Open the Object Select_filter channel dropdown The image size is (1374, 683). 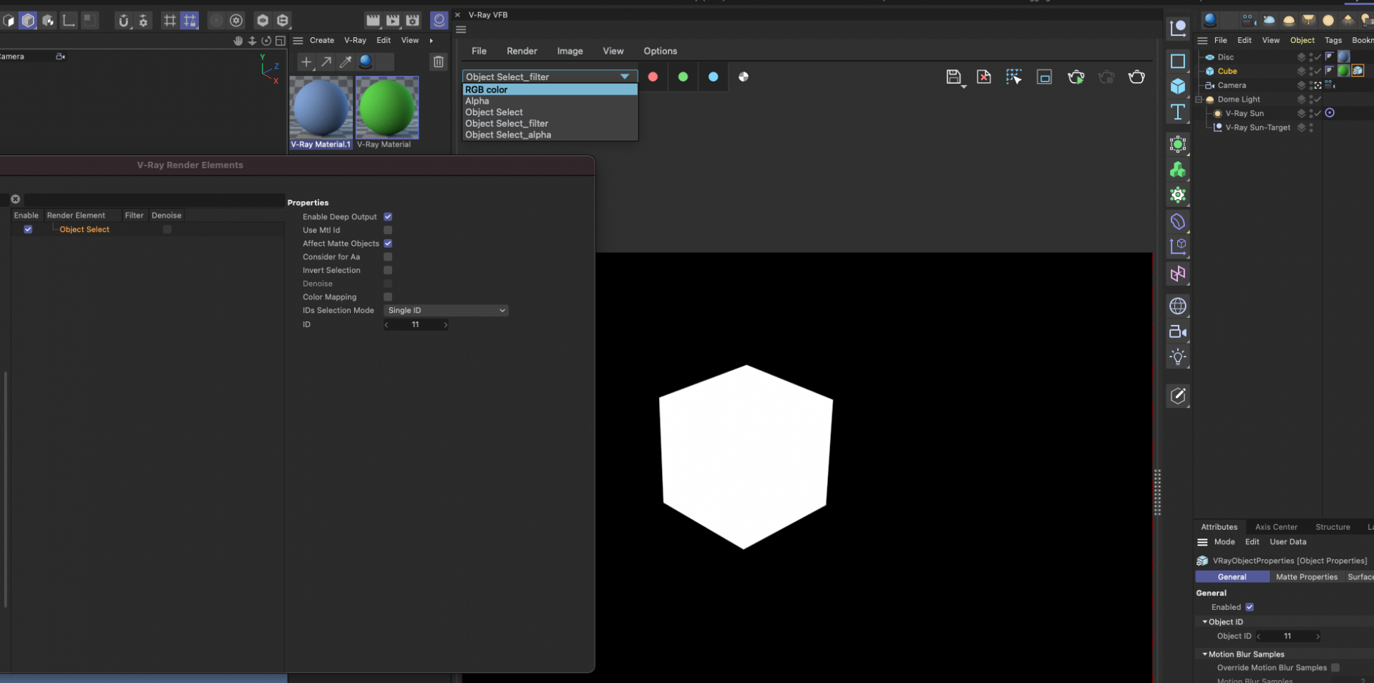coord(550,77)
